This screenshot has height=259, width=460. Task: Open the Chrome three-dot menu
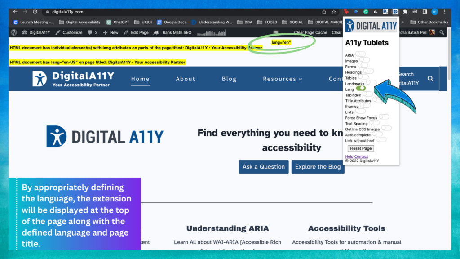(445, 12)
